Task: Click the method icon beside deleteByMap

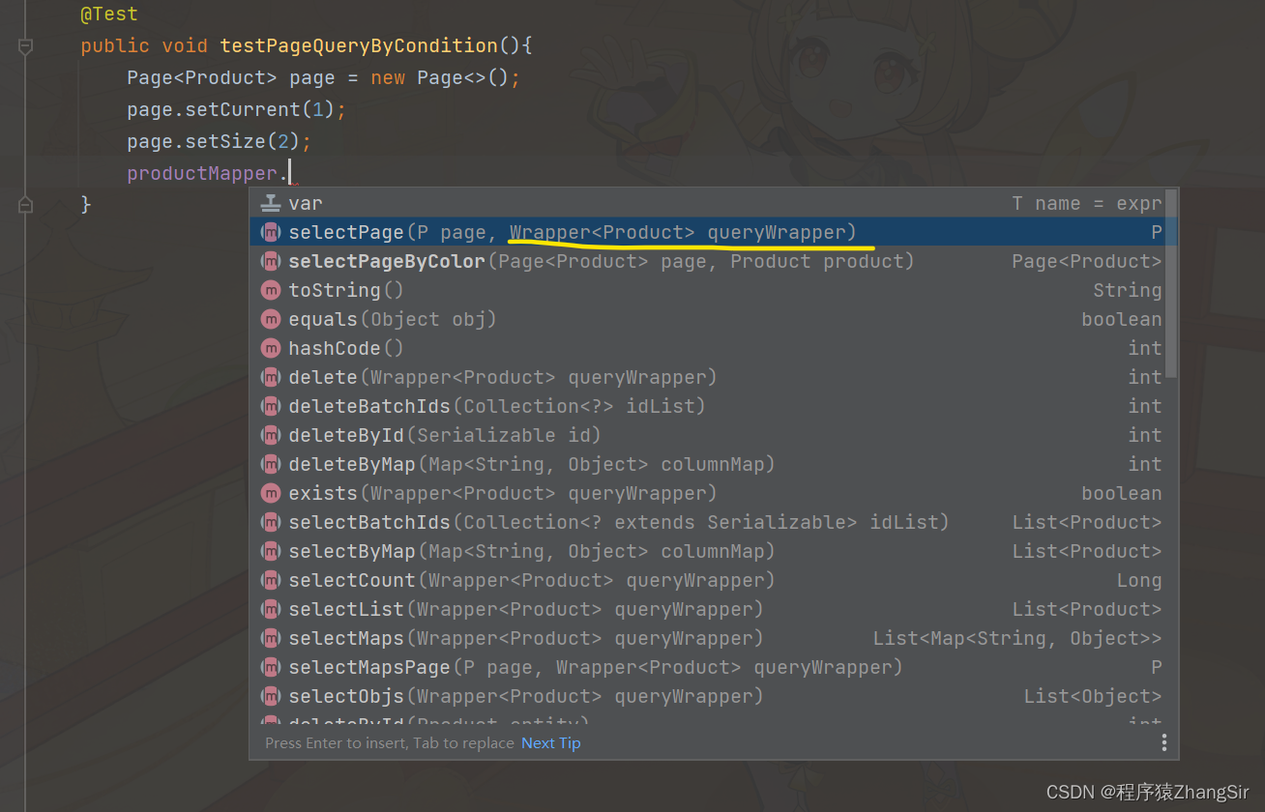Action: point(271,464)
